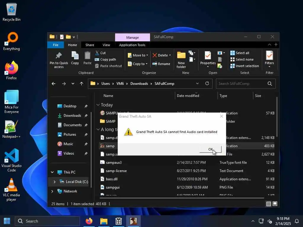This screenshot has width=303, height=227.
Task: Sort by the Date modified column header
Action: 188,96
